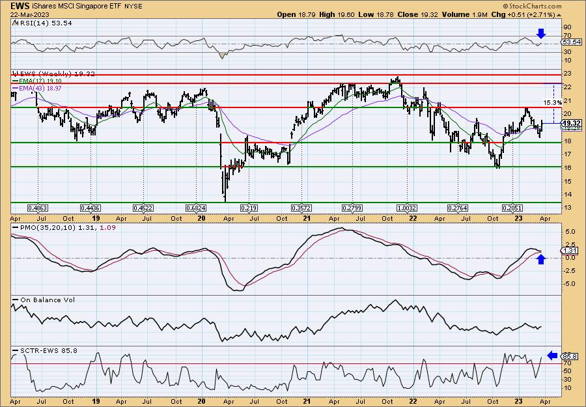Click the up triangle beside the change percentage
Image resolution: width=586 pixels, height=407 pixels.
tap(559, 15)
